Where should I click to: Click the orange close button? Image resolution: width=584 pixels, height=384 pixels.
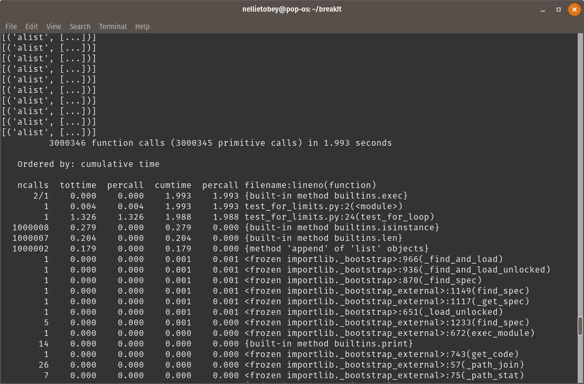click(574, 9)
